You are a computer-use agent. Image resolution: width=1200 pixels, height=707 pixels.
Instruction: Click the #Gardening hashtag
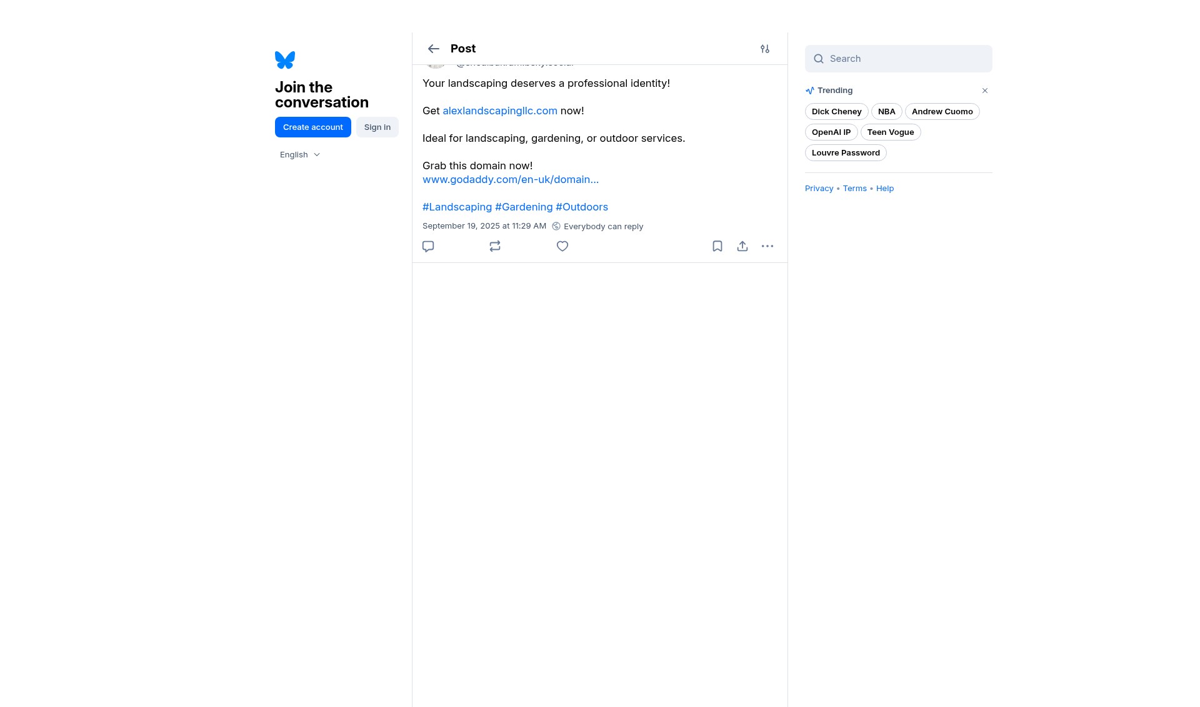point(524,207)
